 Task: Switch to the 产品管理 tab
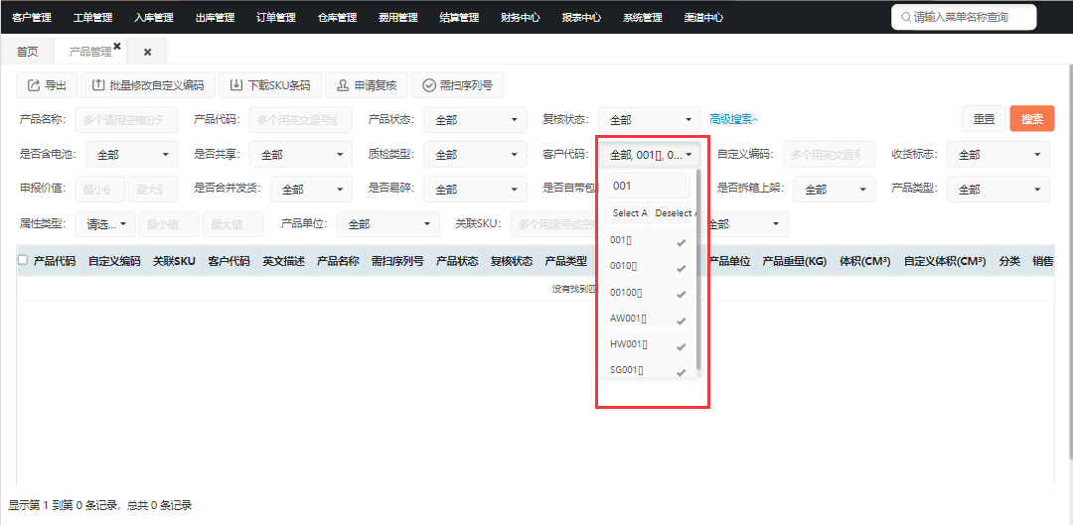(89, 52)
